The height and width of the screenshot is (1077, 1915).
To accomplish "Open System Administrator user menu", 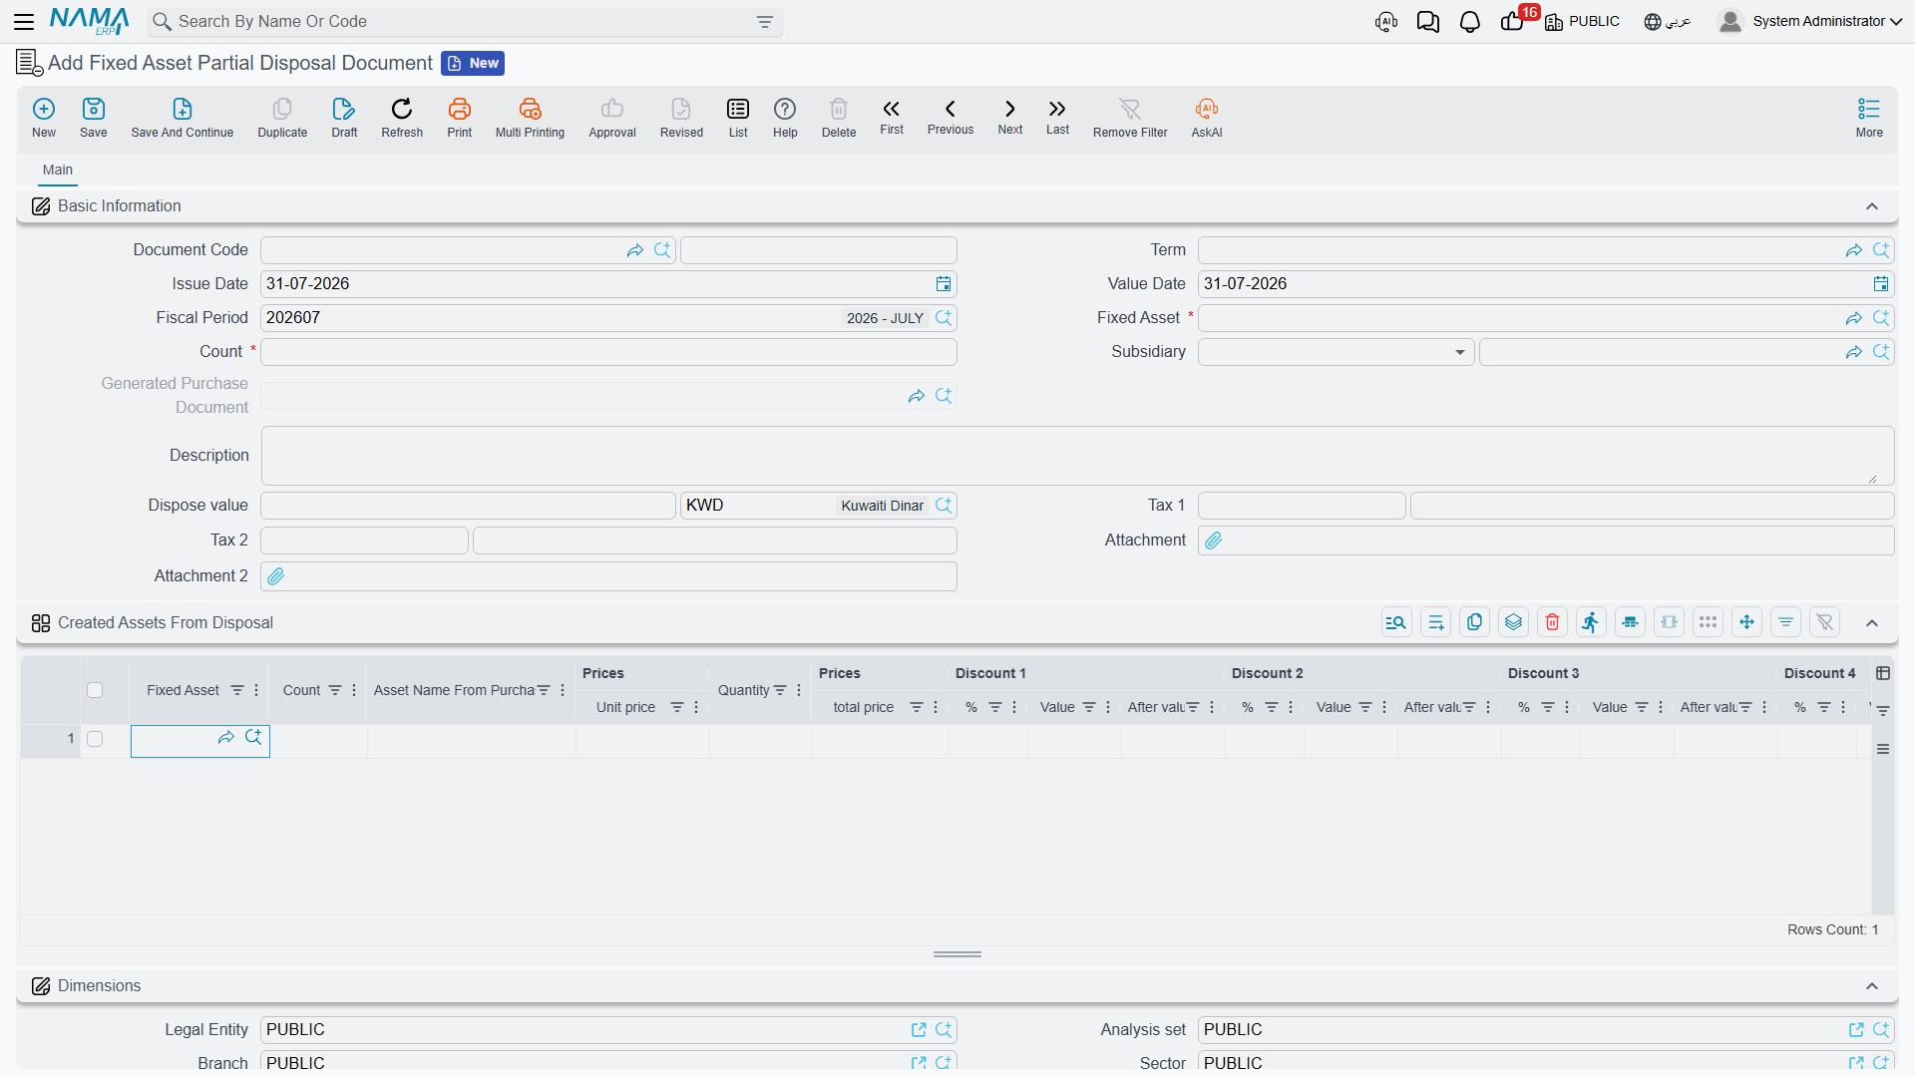I will (1810, 22).
